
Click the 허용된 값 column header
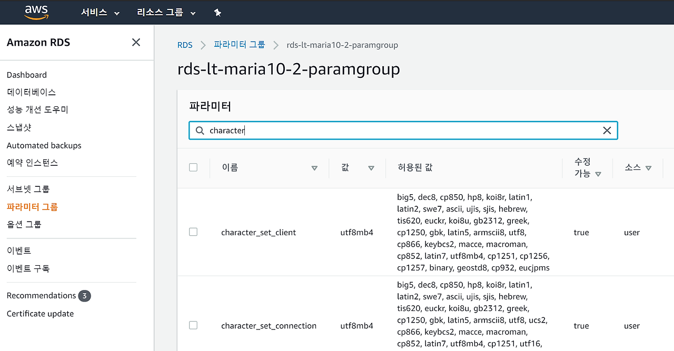point(416,167)
